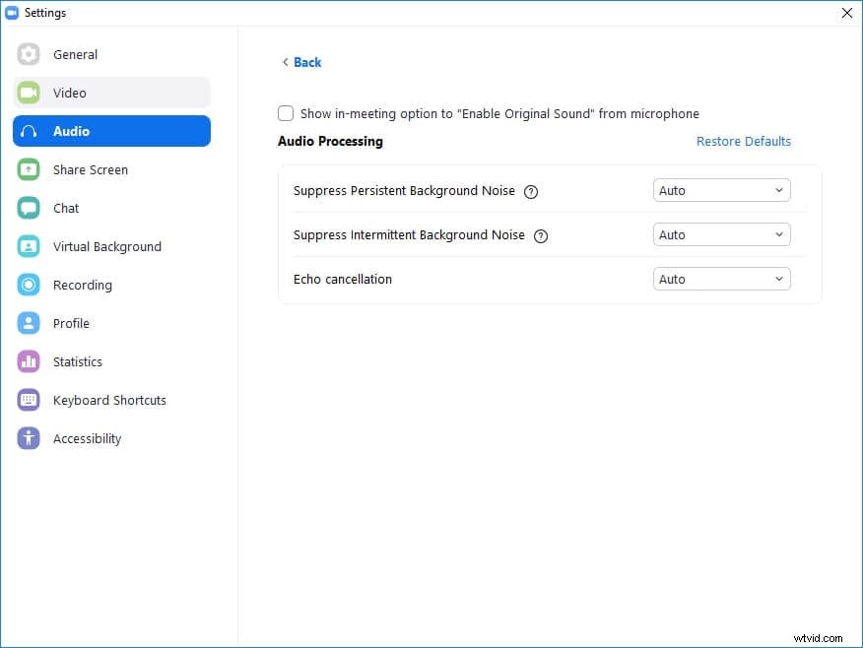The image size is (863, 648).
Task: Switch to the Profile section
Action: pos(71,323)
